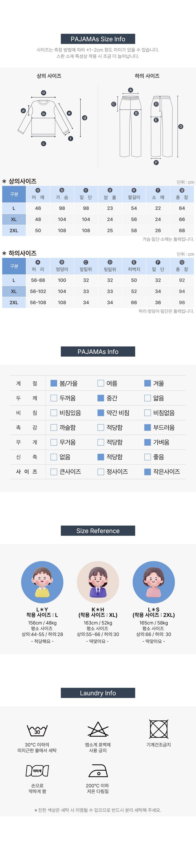Screen dimensions: 196x845
Task: Click the gentle hand-wring icon
Action: tap(37, 771)
